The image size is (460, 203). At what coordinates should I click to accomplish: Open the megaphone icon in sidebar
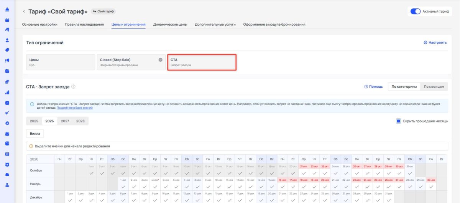point(7,61)
